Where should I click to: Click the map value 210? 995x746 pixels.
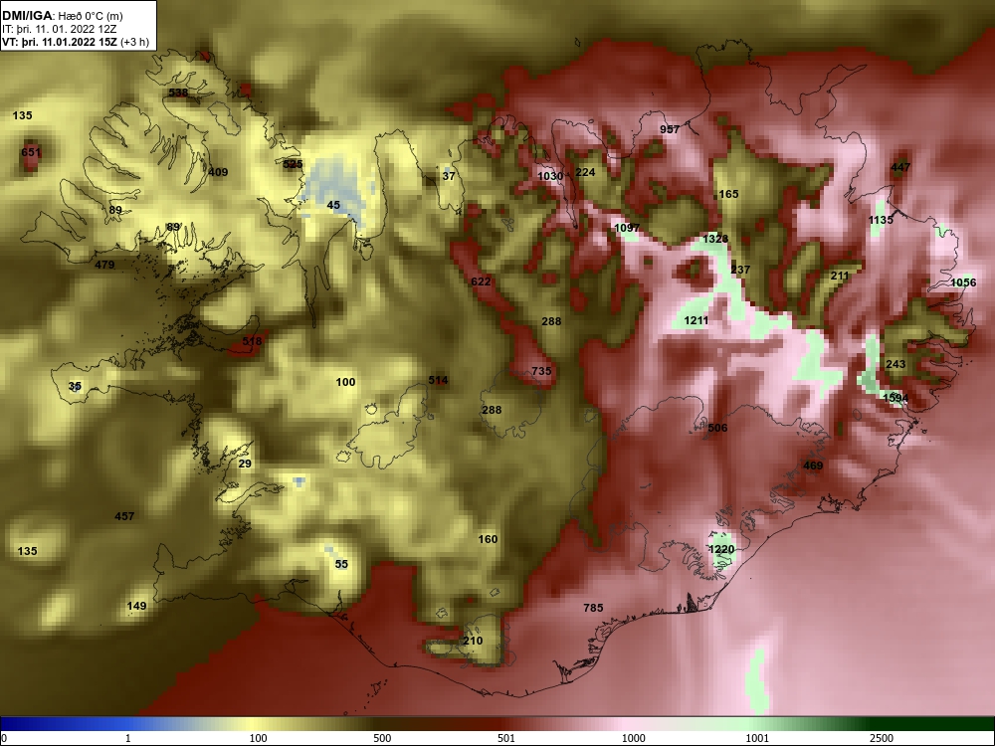tap(472, 641)
